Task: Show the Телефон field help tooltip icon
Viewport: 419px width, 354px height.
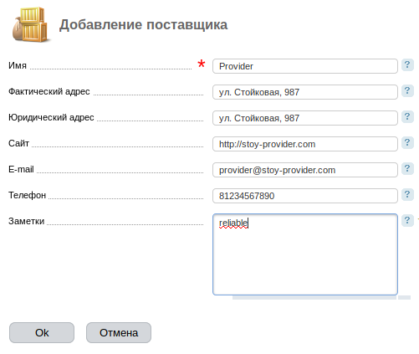Action: pyautogui.click(x=407, y=195)
